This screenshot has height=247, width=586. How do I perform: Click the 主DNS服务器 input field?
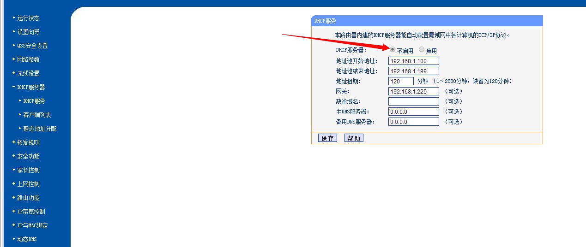tap(414, 112)
